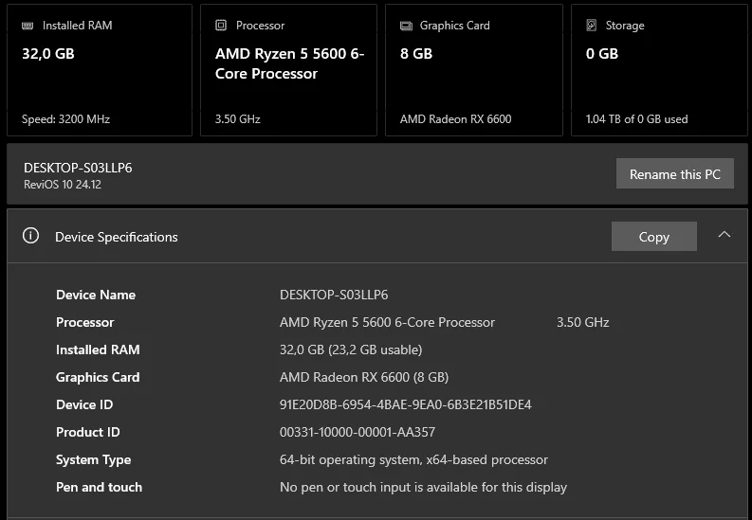Click the Processor chip icon
The width and height of the screenshot is (752, 520).
coord(221,26)
